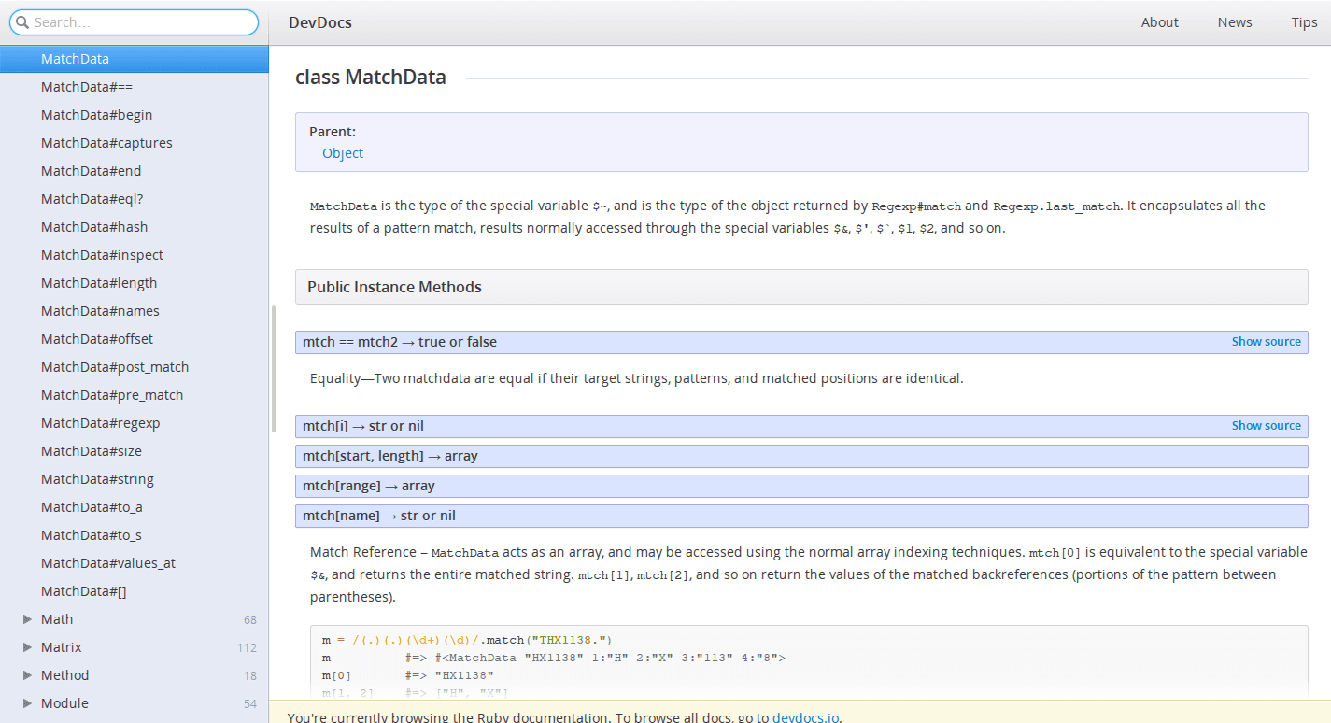
Task: Open the Object parent class link
Action: pyautogui.click(x=342, y=152)
